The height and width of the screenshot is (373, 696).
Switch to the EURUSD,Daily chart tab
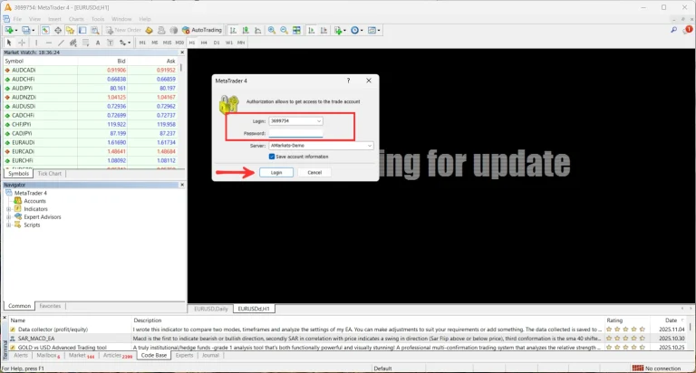211,309
